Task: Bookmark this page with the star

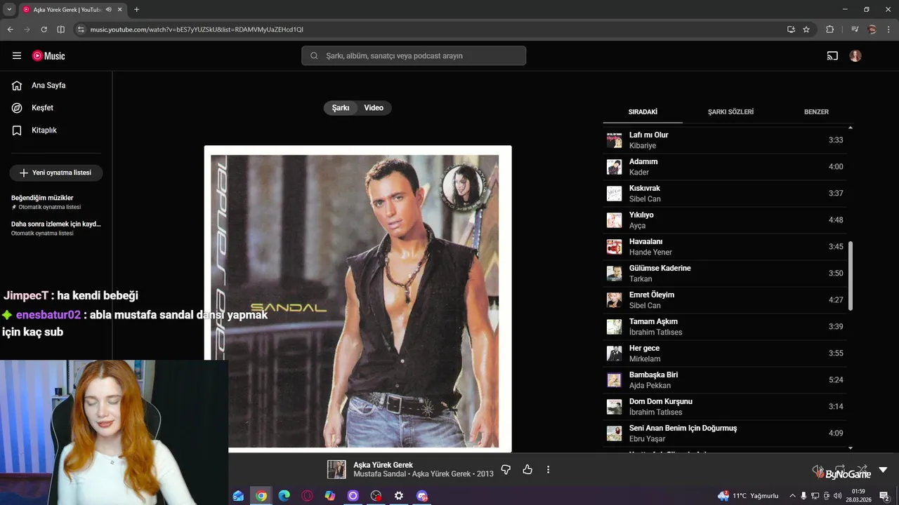Action: 806,29
